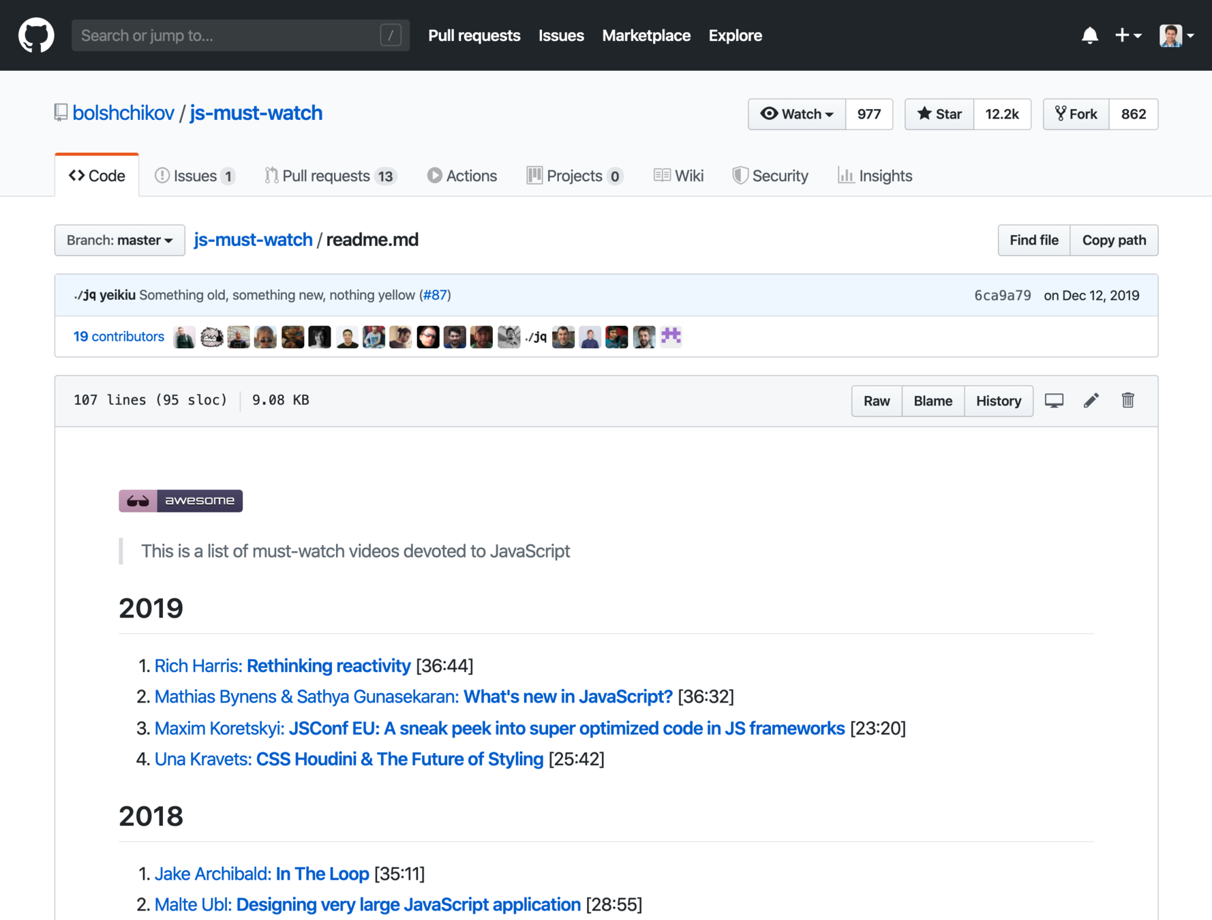Image resolution: width=1212 pixels, height=920 pixels.
Task: Open the file History
Action: [x=998, y=401]
